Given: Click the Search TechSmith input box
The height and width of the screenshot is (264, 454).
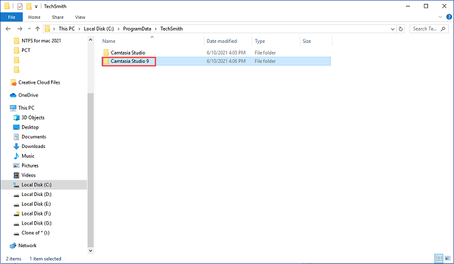Looking at the screenshot, I should coord(431,29).
